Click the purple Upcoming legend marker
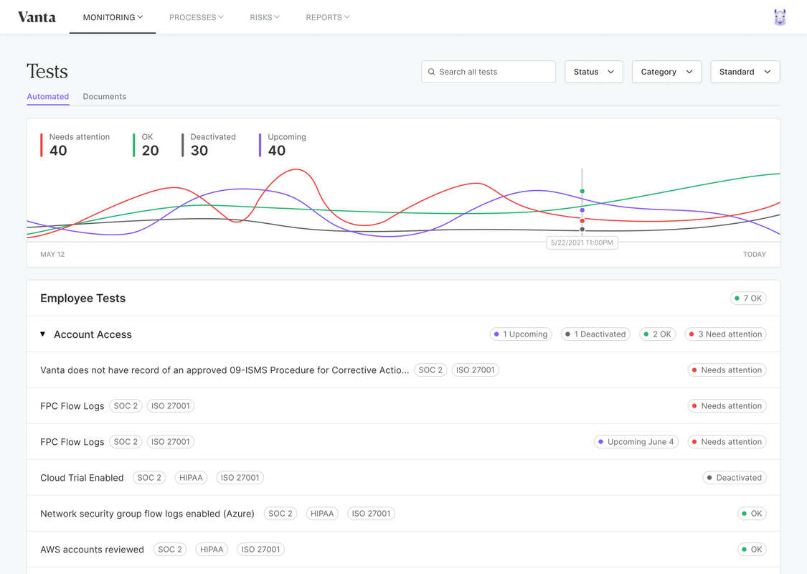The image size is (807, 574). coord(260,145)
